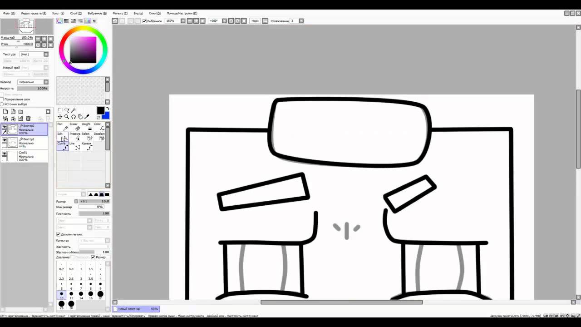The width and height of the screenshot is (581, 327).
Task: Enable Прикрепление слоя checkbox
Action: 2,99
